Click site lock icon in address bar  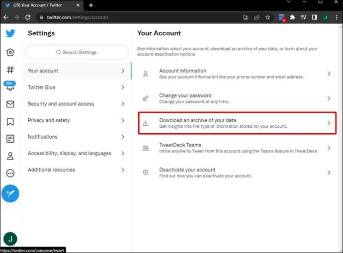pos(41,17)
